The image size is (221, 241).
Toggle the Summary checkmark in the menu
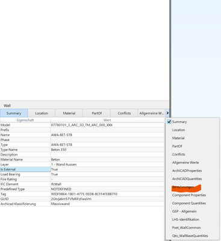[169, 122]
